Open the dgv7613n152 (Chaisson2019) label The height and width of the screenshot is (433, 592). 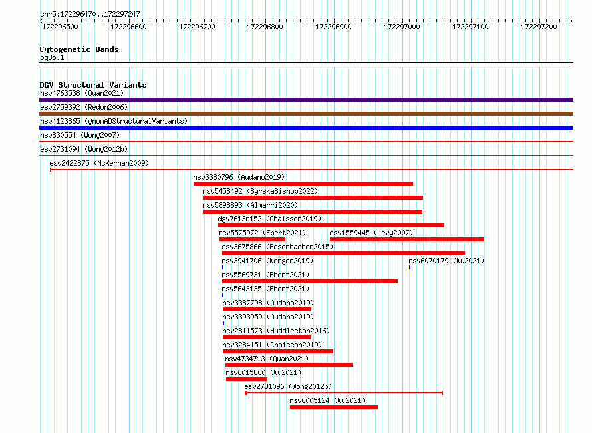(269, 219)
